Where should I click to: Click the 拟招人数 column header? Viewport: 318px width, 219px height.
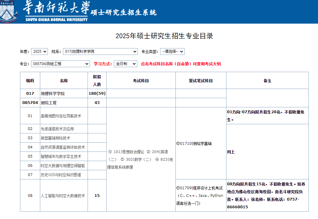coord(97,81)
